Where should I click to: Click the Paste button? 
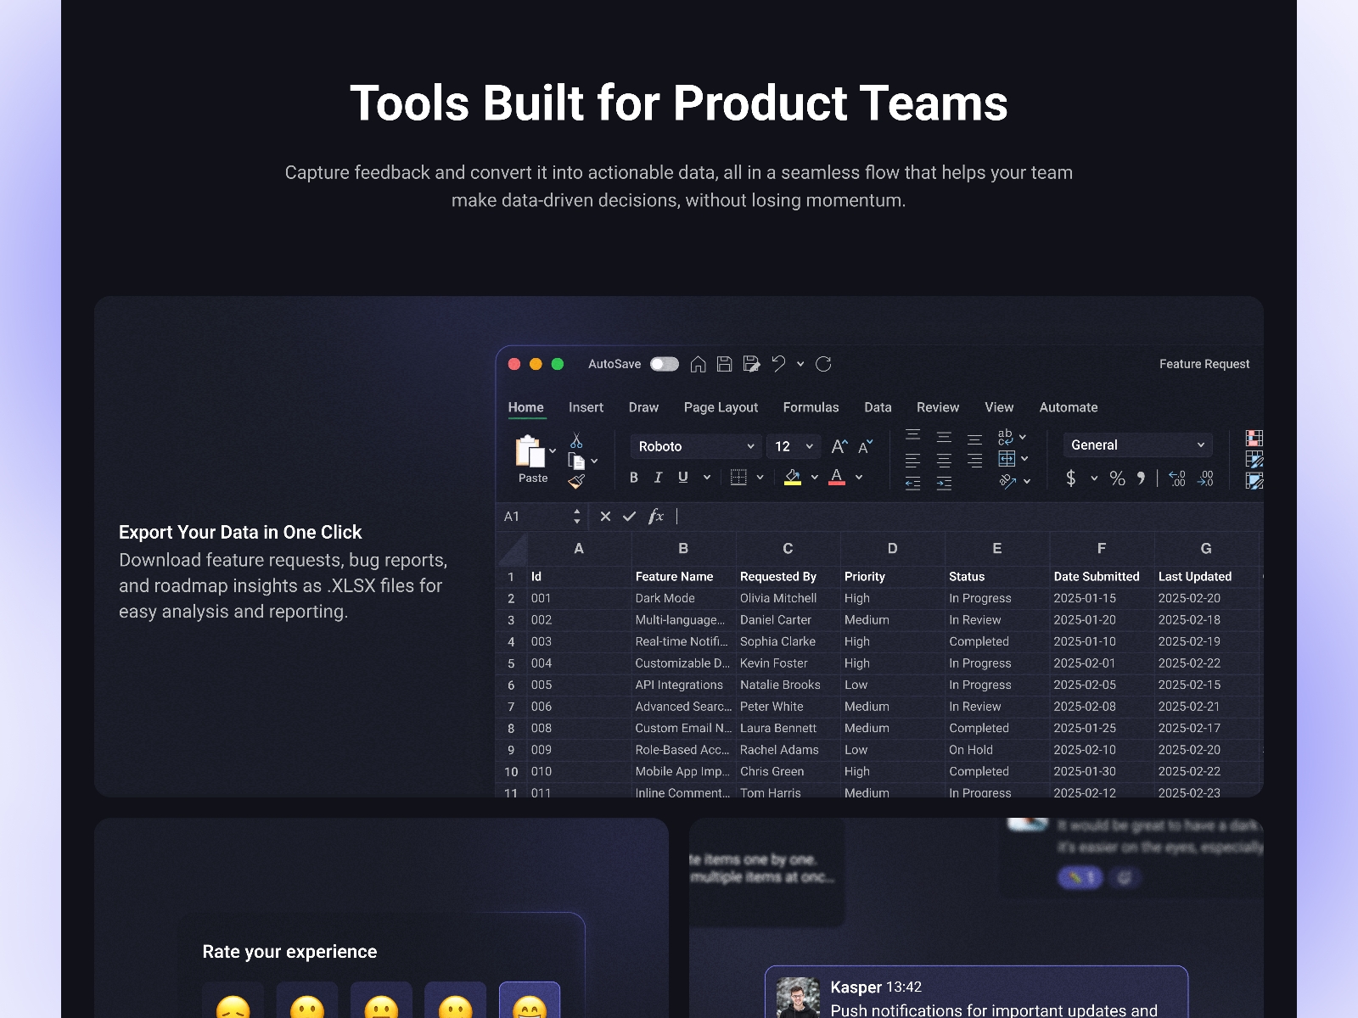pyautogui.click(x=531, y=459)
